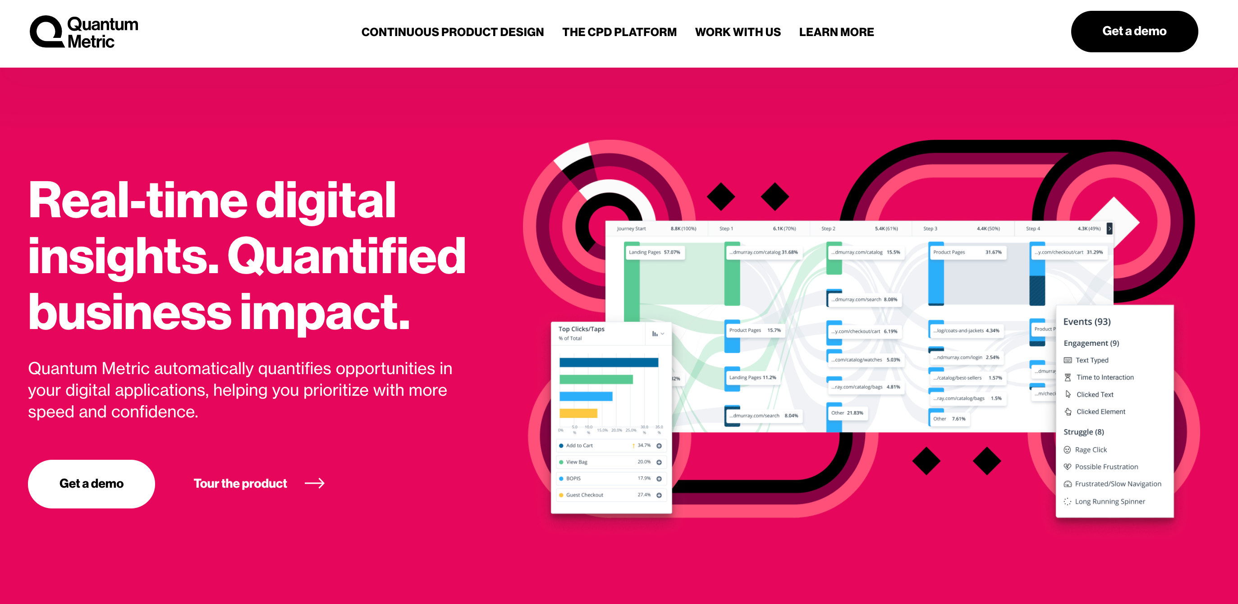The width and height of the screenshot is (1238, 604).
Task: Toggle Guest Checkout metric visibility
Action: (x=561, y=496)
